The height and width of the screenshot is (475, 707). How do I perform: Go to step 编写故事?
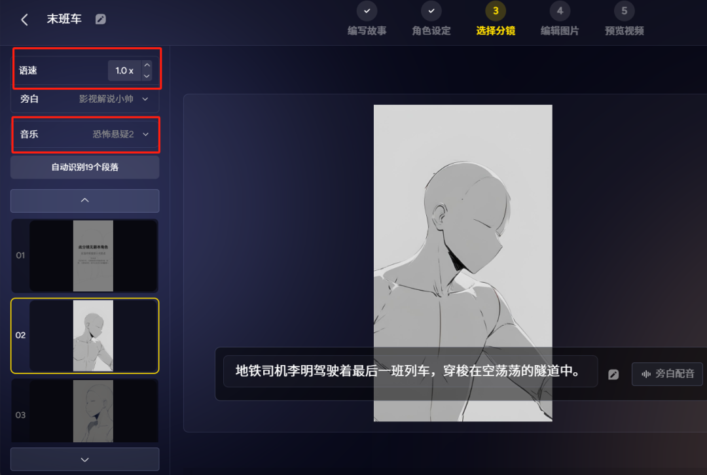click(367, 20)
